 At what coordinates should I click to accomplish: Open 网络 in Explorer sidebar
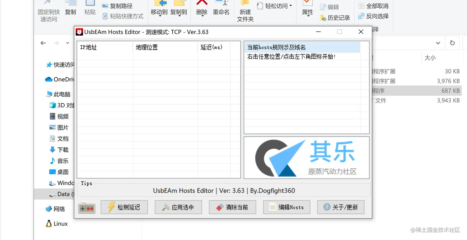tap(55, 209)
